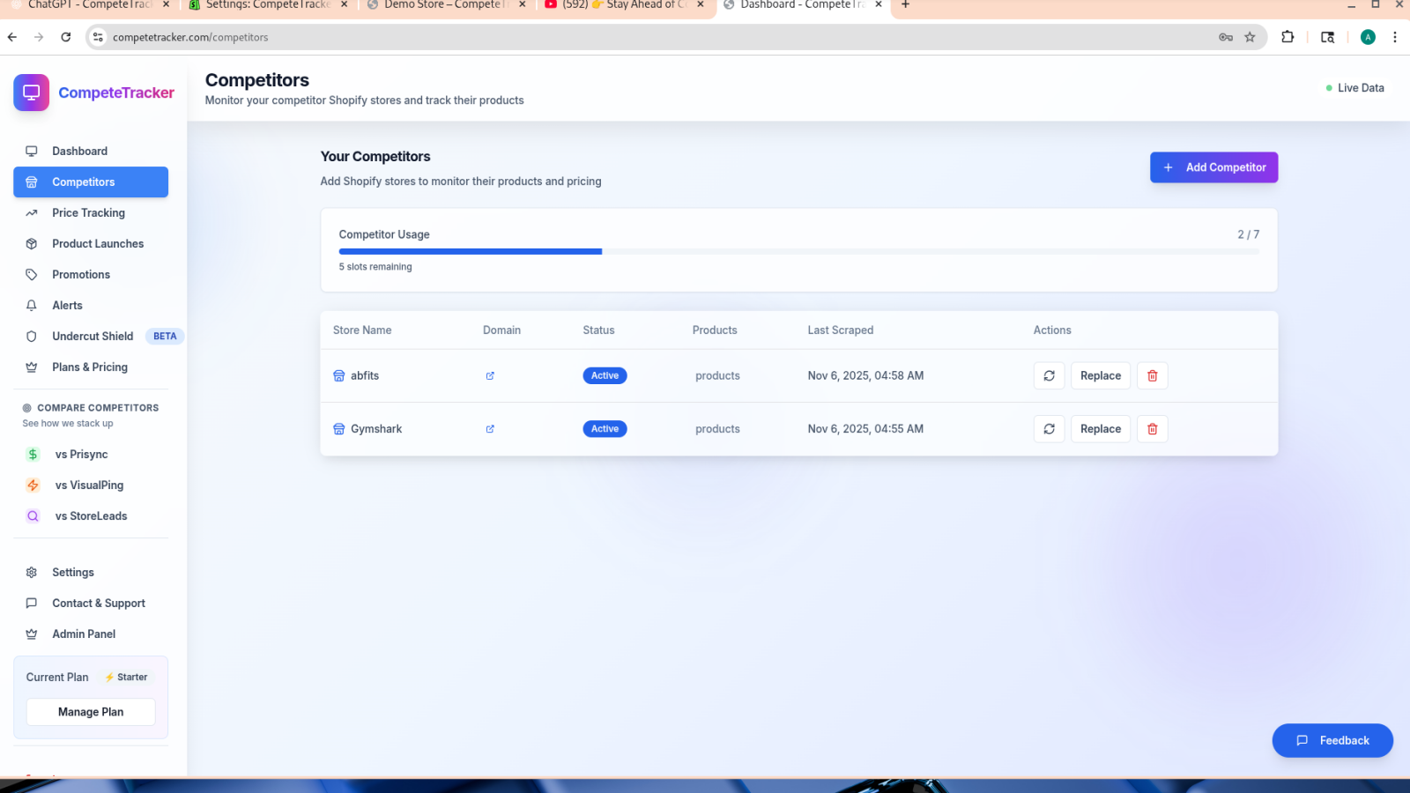The width and height of the screenshot is (1410, 793).
Task: Open the vs Prisync comparison
Action: [x=91, y=454]
